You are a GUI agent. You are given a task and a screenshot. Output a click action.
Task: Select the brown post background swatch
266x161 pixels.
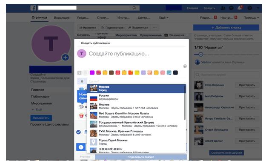[x=111, y=73]
